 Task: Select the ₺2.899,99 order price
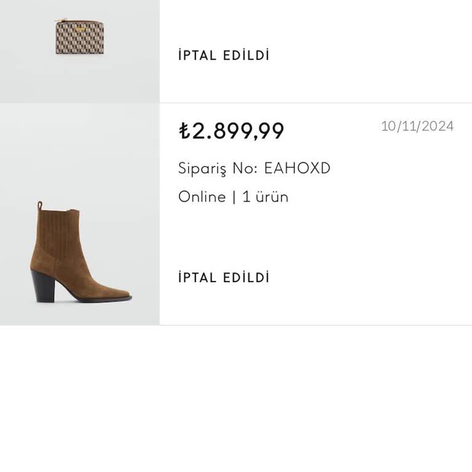[x=232, y=131]
